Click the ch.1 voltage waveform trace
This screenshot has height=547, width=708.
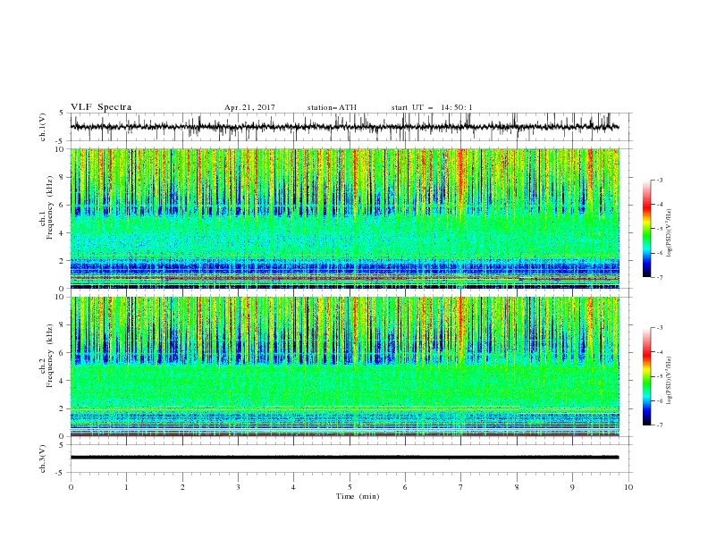(x=344, y=127)
